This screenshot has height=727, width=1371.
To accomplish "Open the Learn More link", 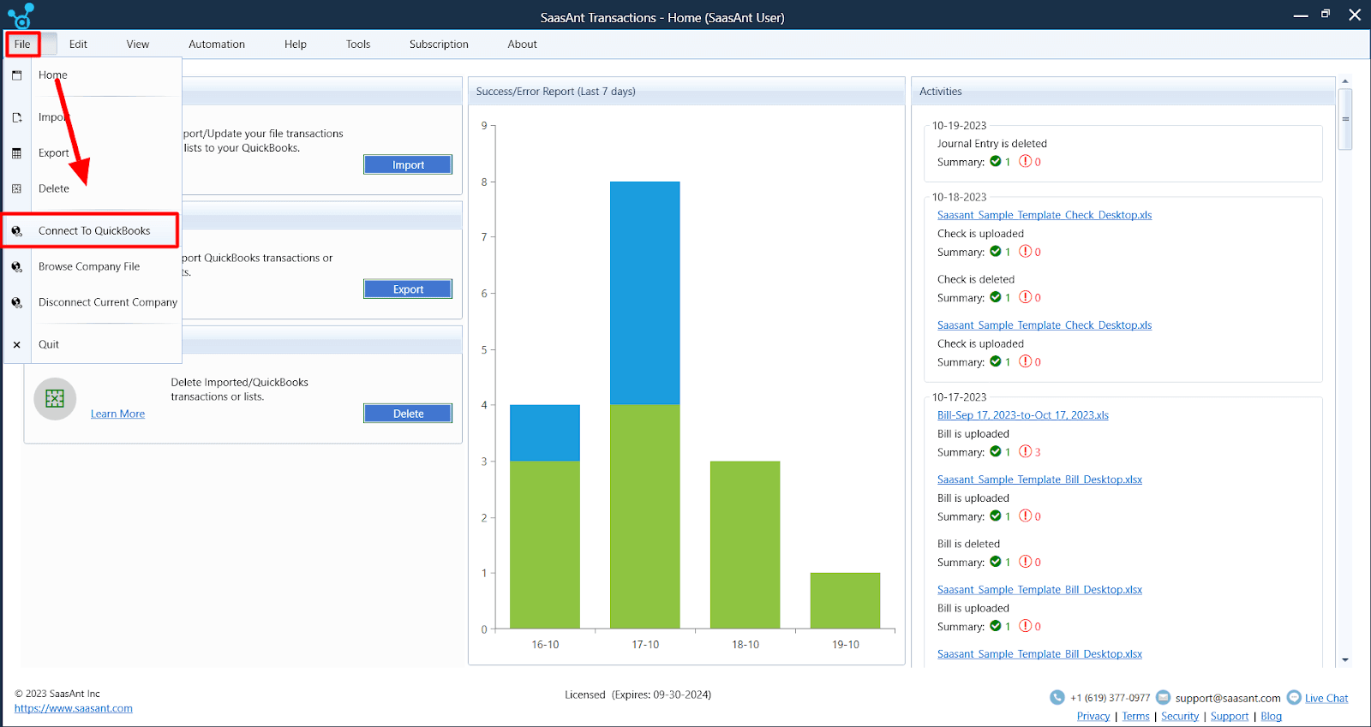I will point(117,414).
